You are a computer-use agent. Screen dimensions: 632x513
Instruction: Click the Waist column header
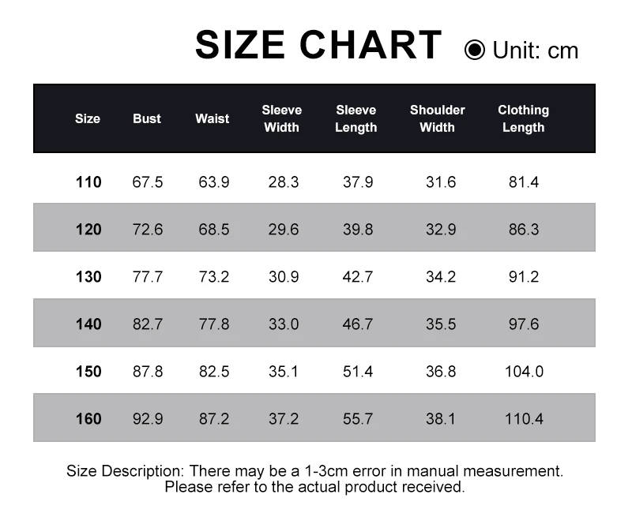tap(213, 118)
